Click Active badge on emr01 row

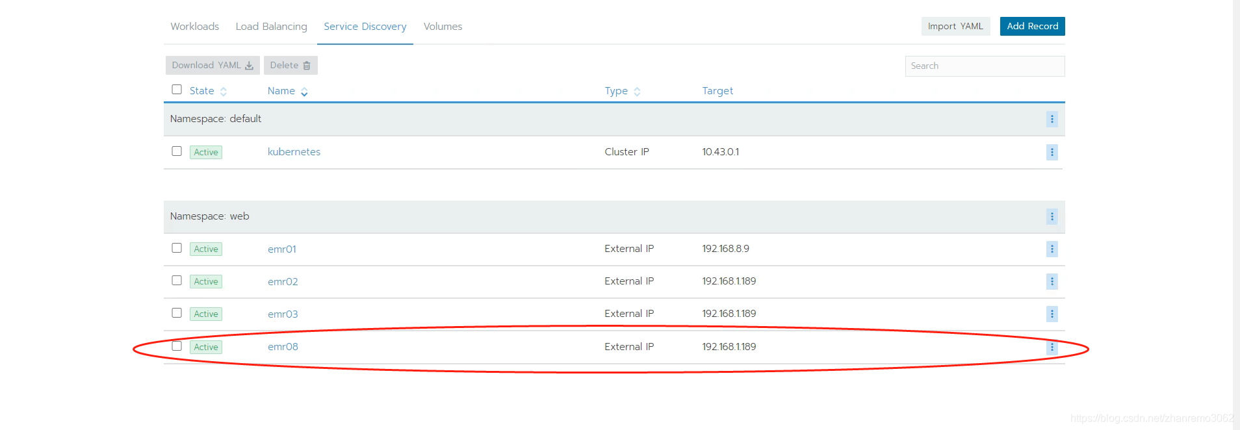coord(206,249)
